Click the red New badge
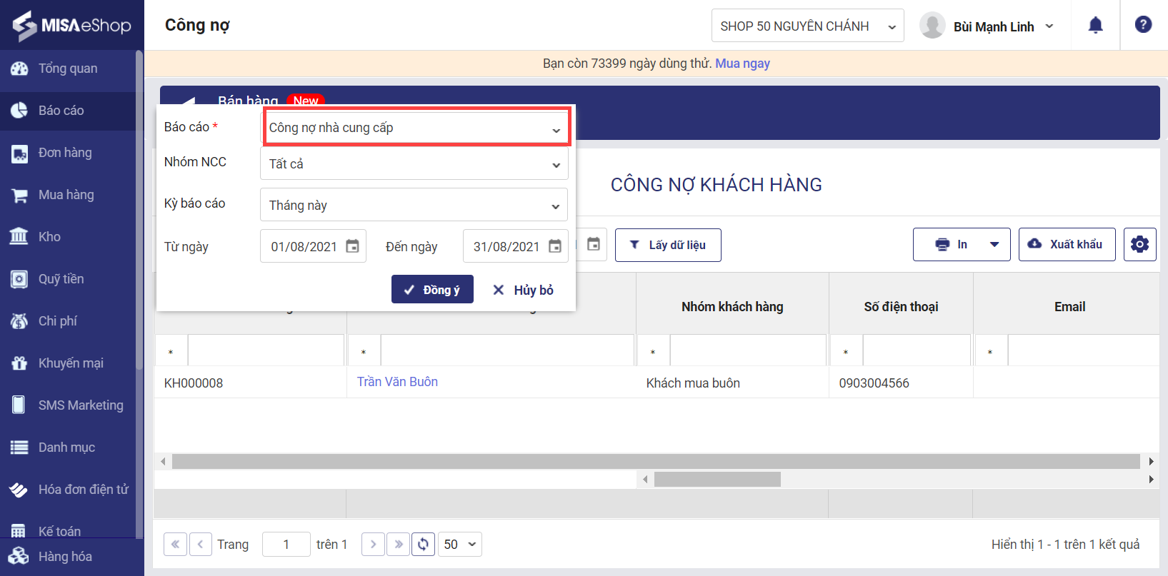The image size is (1168, 576). click(306, 100)
